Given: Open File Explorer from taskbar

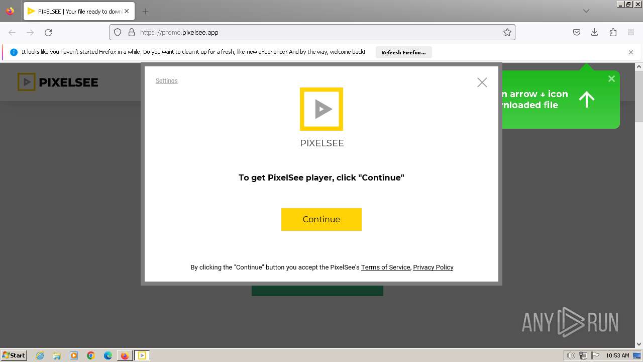Looking at the screenshot, I should (x=57, y=355).
